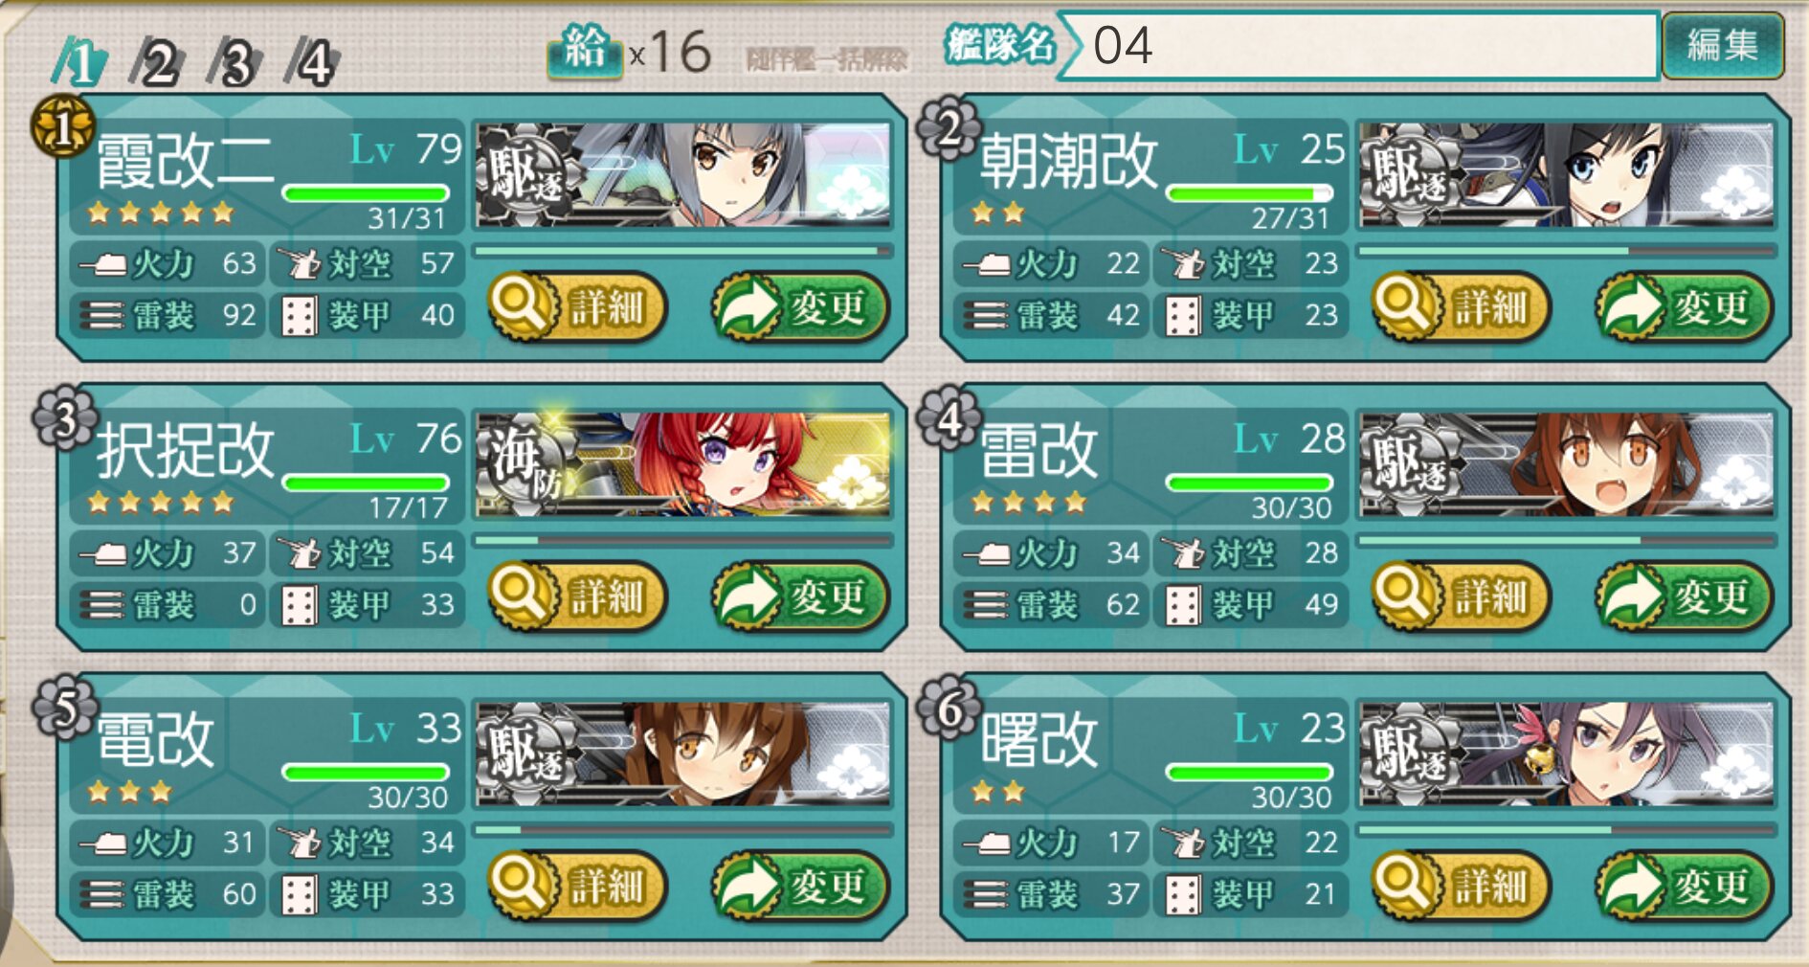Screen dimensions: 1809x967
Task: Change ship in slot 6 曙改
Action: pos(1685,886)
